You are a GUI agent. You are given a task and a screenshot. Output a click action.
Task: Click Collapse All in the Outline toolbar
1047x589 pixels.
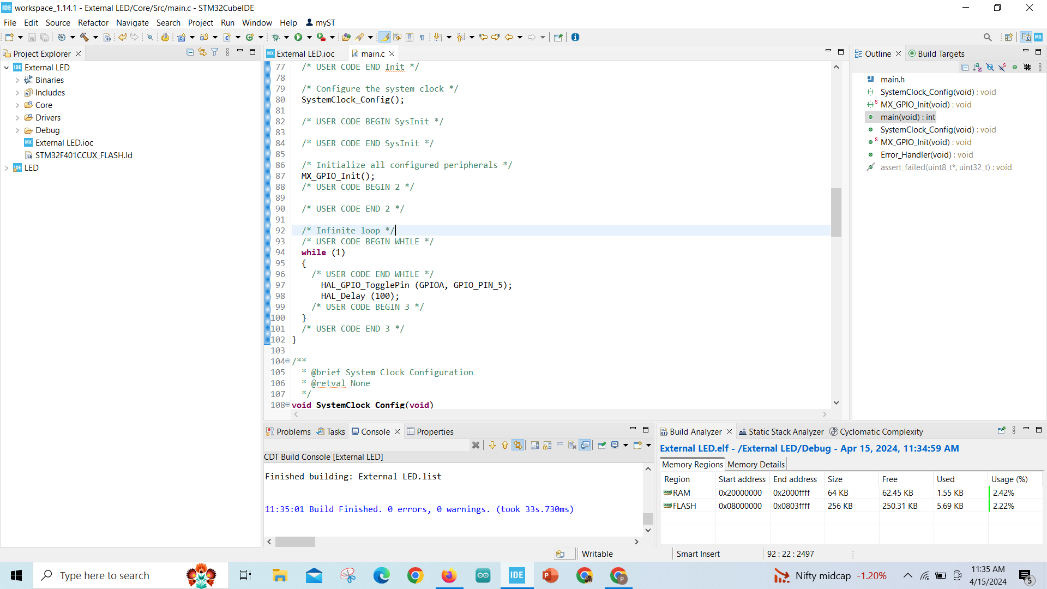coord(965,67)
